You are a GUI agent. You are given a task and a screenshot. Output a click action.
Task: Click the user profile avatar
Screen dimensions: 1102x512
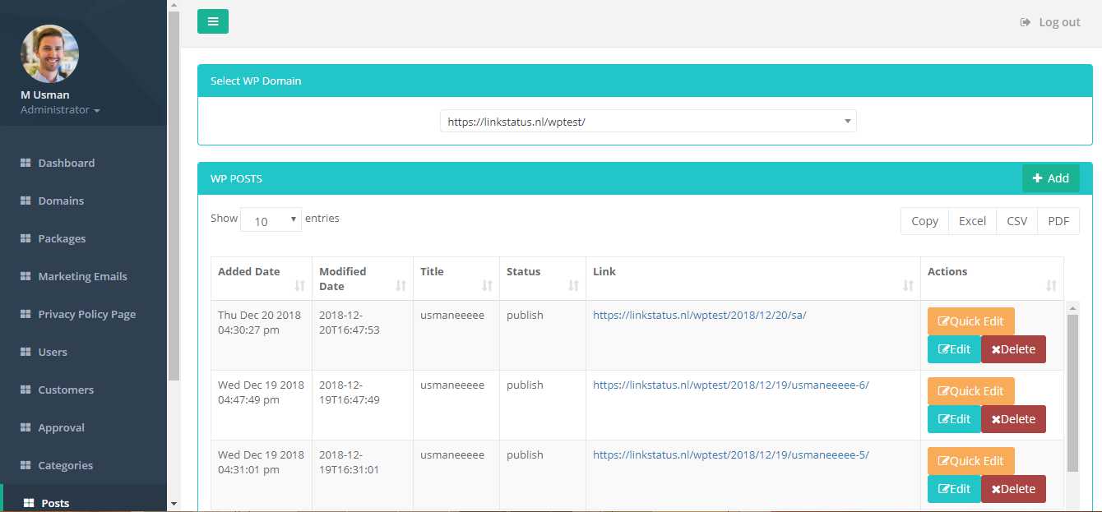49,53
